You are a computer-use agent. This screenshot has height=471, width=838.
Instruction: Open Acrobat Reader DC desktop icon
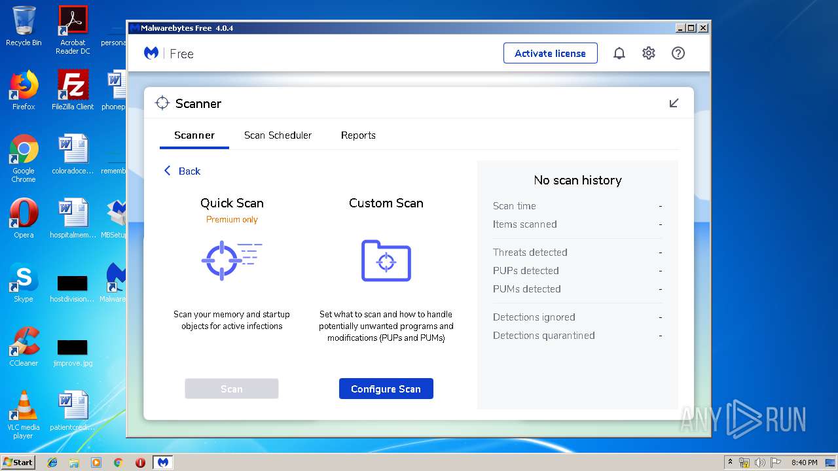pyautogui.click(x=73, y=30)
